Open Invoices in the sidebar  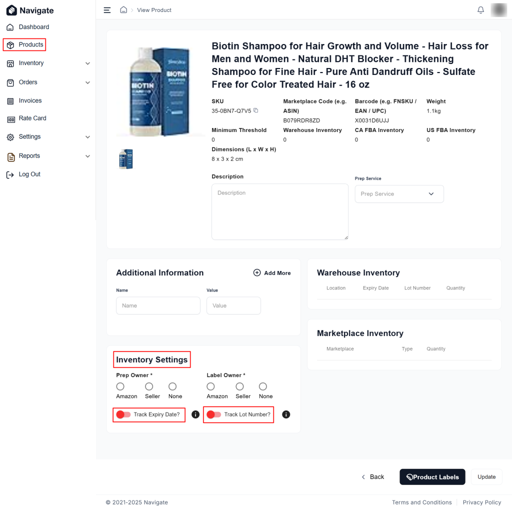pos(30,100)
